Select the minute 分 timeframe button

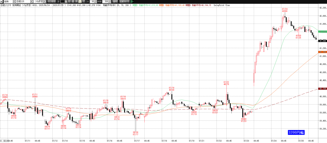(x=80, y=2)
